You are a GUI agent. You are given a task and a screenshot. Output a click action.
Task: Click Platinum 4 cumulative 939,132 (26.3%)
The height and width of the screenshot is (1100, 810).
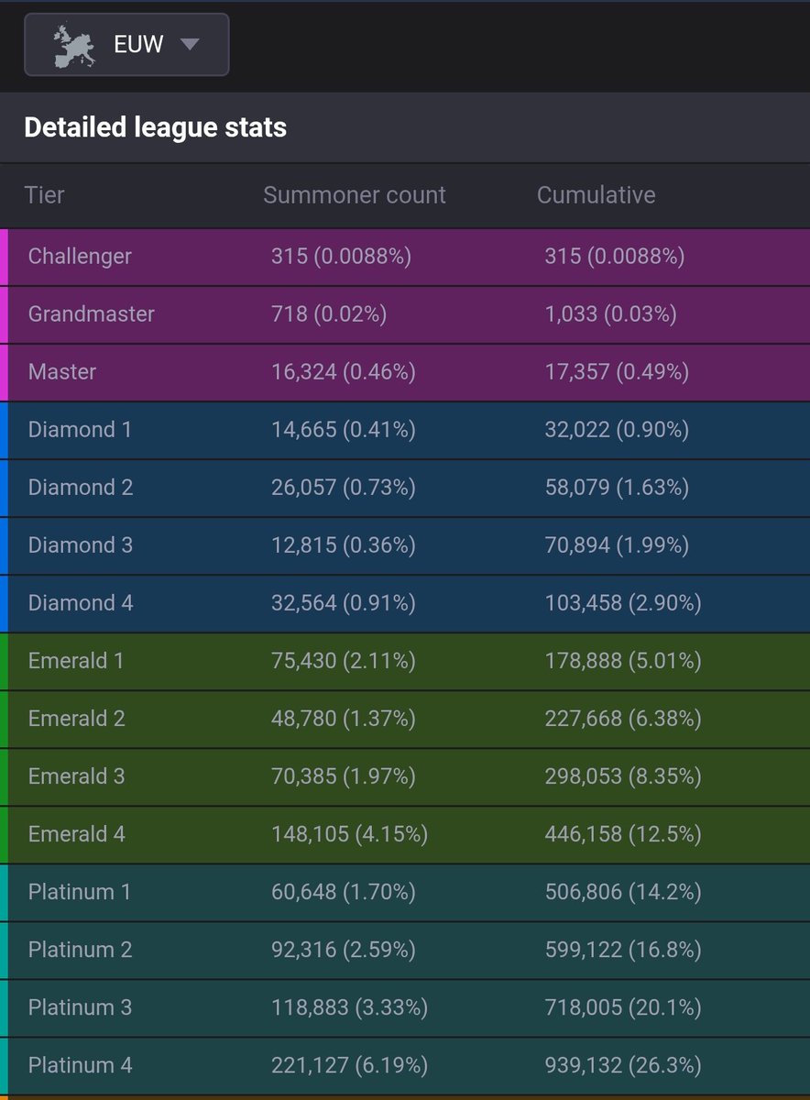pos(623,1065)
